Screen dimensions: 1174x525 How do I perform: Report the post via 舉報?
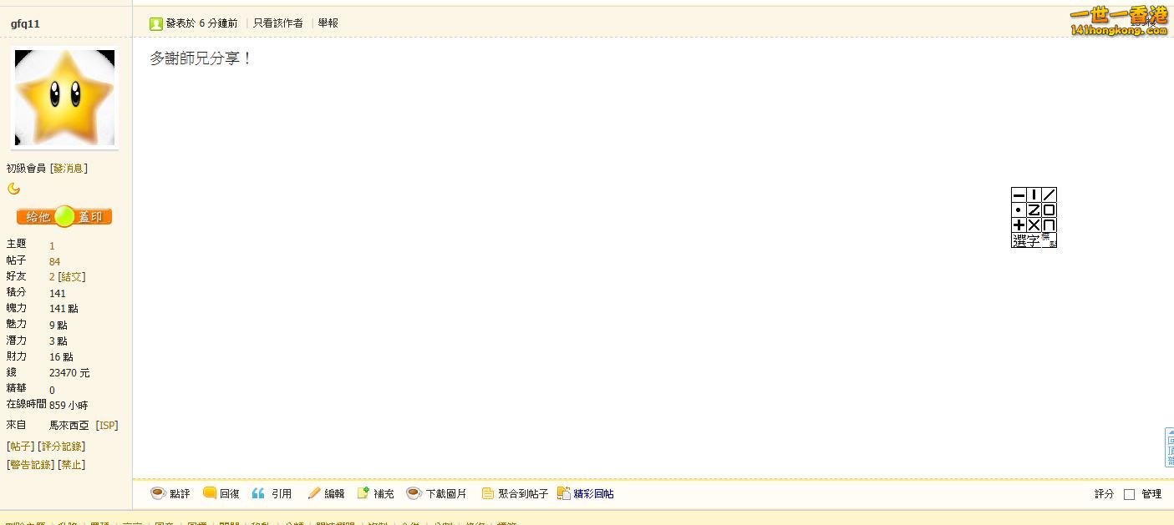click(328, 23)
